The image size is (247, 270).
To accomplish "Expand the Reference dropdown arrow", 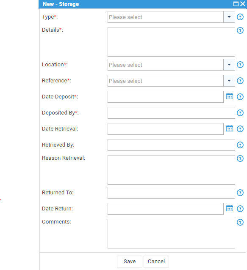I will tap(229, 81).
